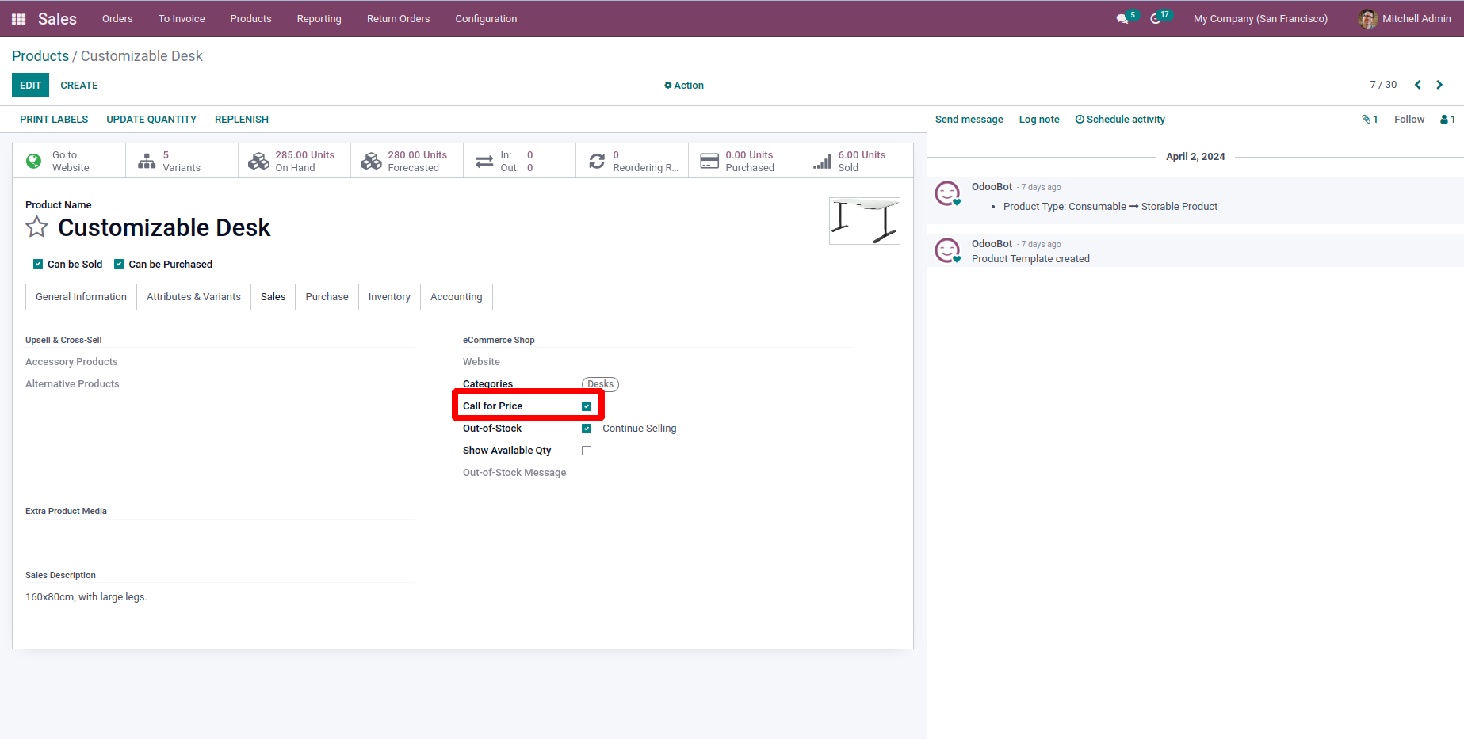
Task: Click the Sales app title
Action: [57, 19]
